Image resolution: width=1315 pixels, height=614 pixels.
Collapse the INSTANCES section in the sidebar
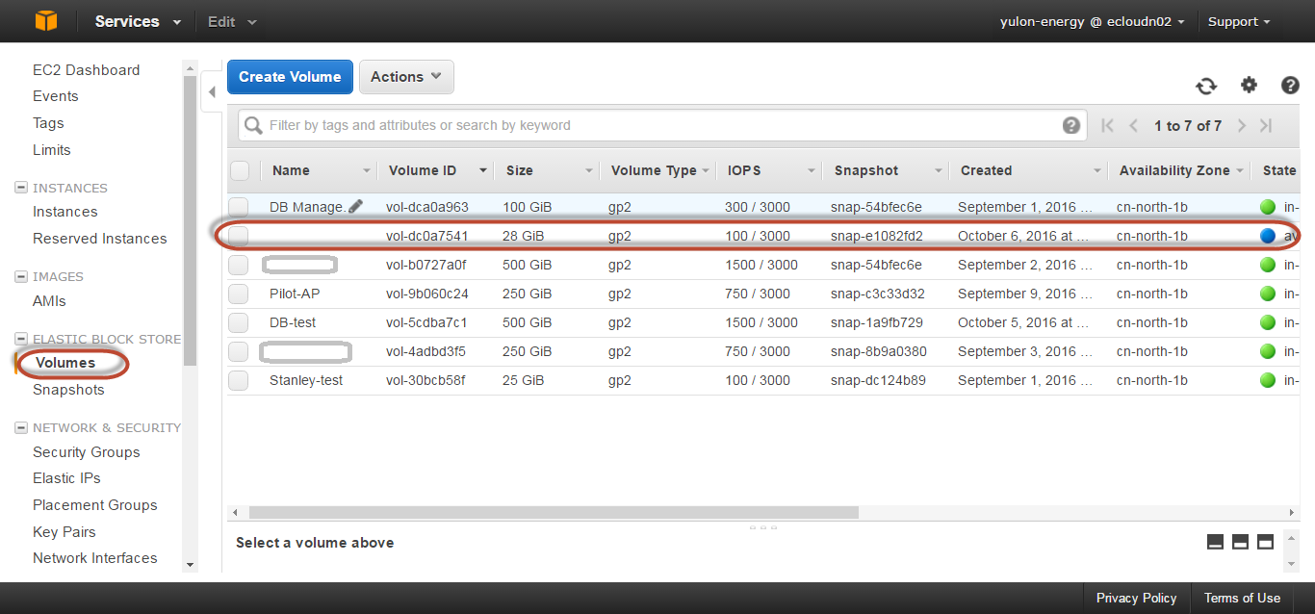[x=21, y=188]
